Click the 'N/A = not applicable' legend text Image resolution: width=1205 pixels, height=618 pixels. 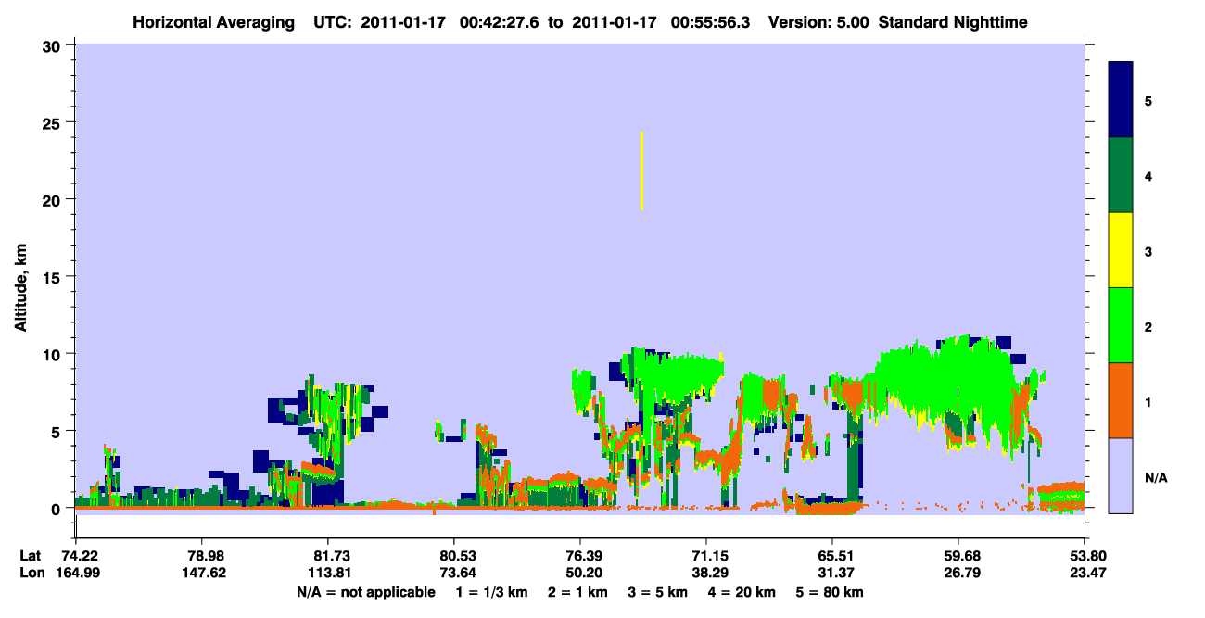tap(365, 591)
